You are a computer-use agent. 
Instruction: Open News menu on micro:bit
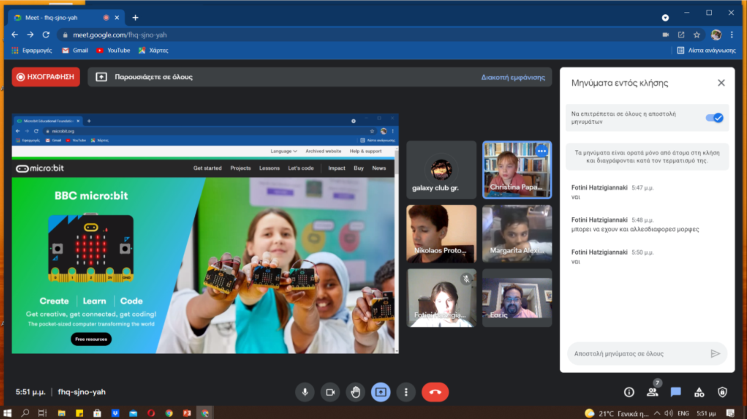379,168
